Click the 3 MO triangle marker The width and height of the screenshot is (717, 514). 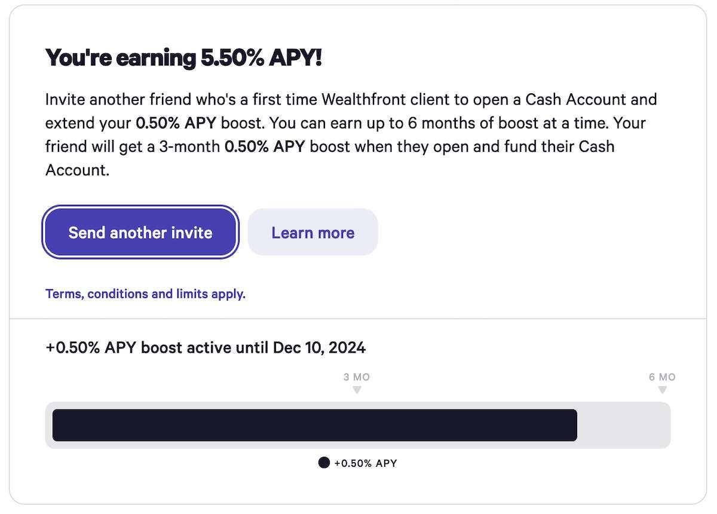(357, 390)
